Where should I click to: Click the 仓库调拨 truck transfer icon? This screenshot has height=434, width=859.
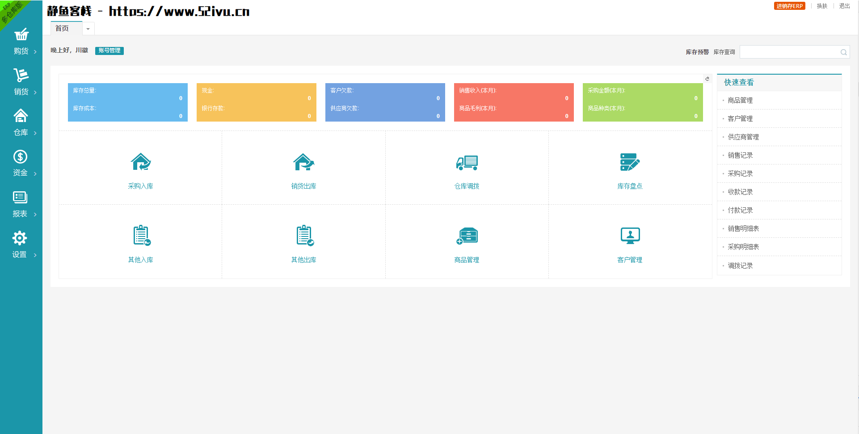pyautogui.click(x=467, y=162)
